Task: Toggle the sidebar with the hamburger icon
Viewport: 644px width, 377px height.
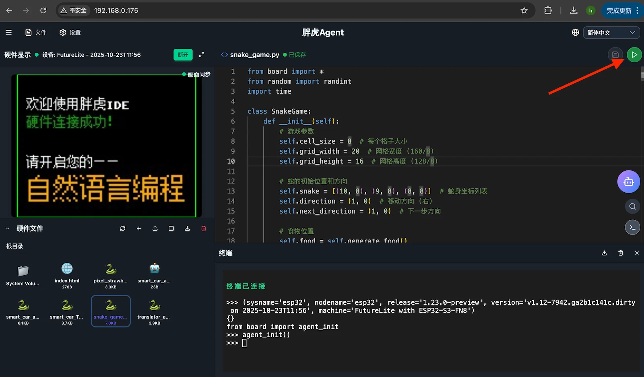Action: click(8, 32)
